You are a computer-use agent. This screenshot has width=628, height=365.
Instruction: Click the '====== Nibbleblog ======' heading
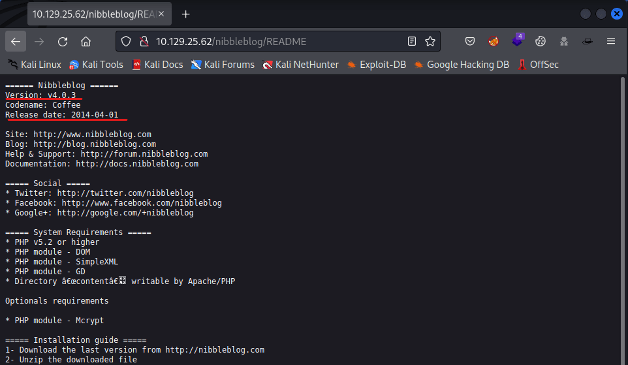pyautogui.click(x=61, y=86)
